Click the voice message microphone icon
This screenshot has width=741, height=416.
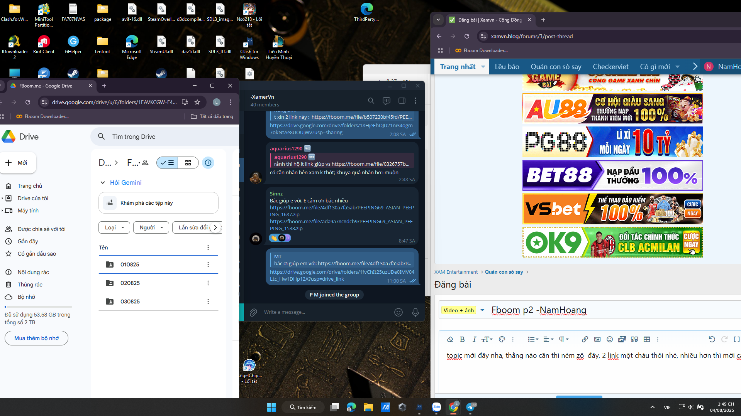pyautogui.click(x=415, y=312)
